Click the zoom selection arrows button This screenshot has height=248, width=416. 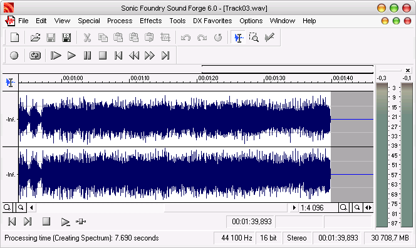click(x=368, y=207)
